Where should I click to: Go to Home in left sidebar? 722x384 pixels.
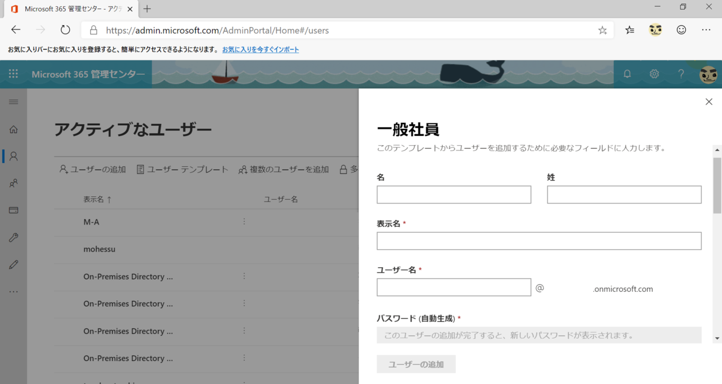coord(13,129)
